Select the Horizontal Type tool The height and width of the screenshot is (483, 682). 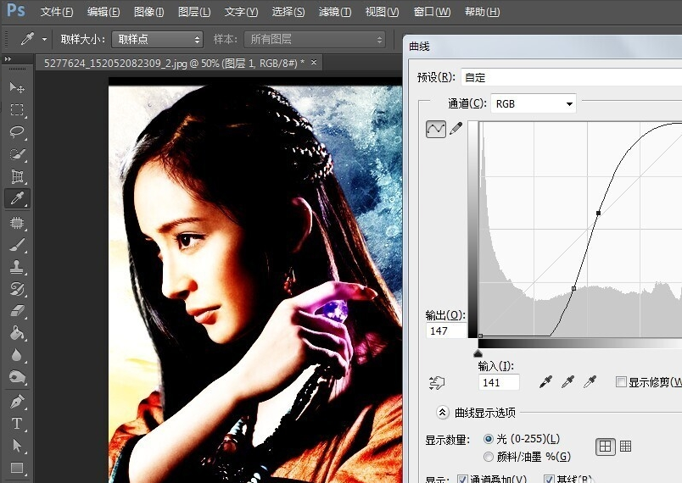(x=17, y=424)
